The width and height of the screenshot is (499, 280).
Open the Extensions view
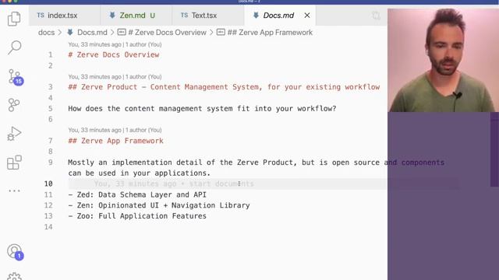14,163
